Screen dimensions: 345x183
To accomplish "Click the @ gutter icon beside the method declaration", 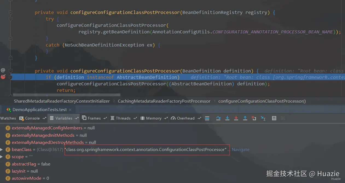I will coord(3,71).
